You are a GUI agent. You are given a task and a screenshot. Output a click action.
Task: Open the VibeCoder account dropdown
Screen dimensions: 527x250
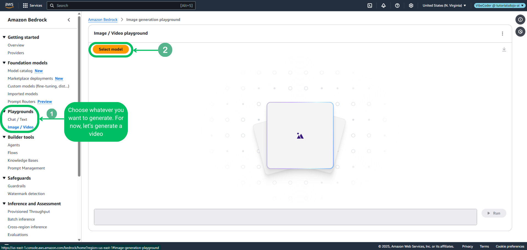499,5
